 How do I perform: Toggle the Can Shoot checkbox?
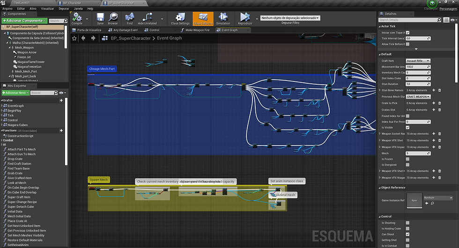[407, 234]
